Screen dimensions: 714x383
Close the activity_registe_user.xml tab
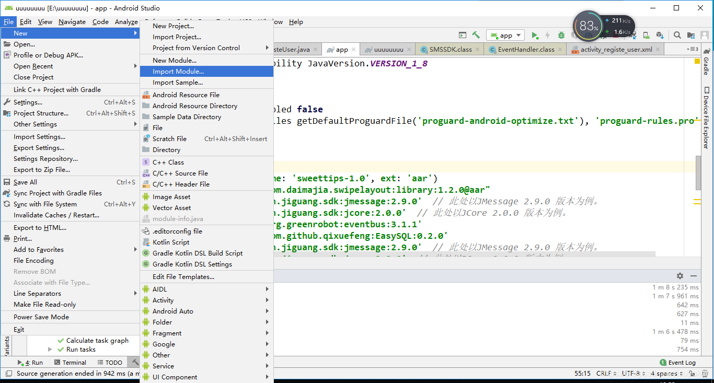click(658, 49)
